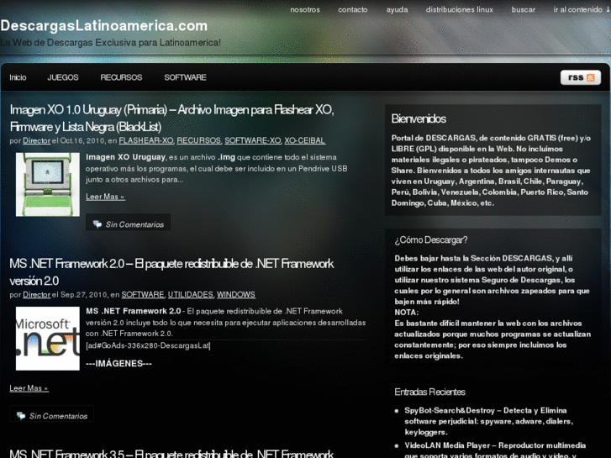Open the JUEGOS navigation item
Image resolution: width=611 pixels, height=458 pixels.
point(63,77)
